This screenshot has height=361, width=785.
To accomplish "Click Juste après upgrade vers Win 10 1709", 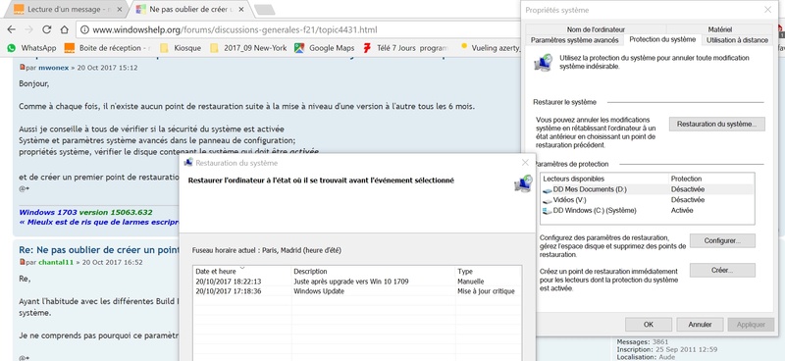I will point(351,282).
